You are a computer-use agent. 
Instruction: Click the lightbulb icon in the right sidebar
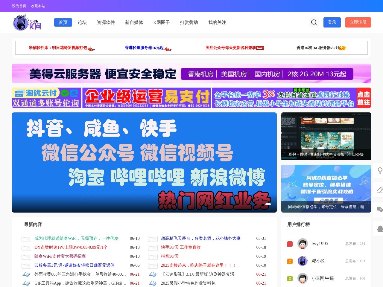click(x=380, y=170)
